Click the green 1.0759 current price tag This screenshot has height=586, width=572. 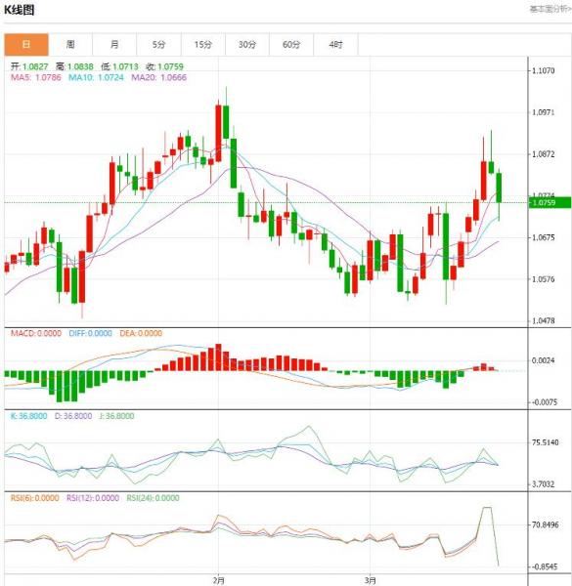tap(550, 203)
